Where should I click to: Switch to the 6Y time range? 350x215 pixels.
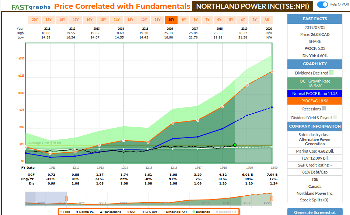coord(219,20)
